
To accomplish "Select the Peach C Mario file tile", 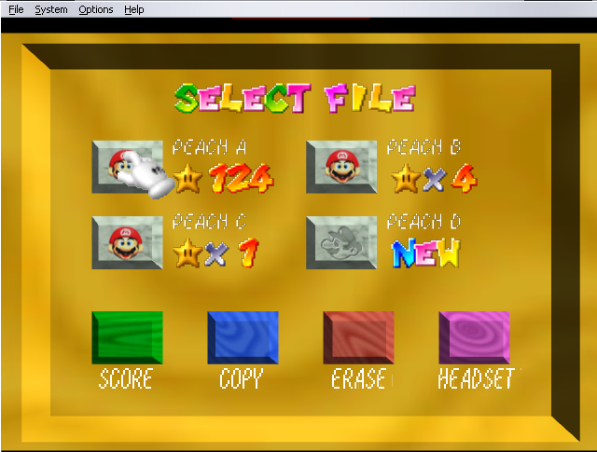I will point(127,242).
